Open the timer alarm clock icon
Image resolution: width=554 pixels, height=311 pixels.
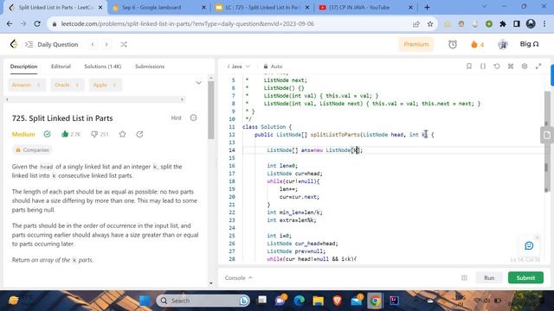point(453,44)
